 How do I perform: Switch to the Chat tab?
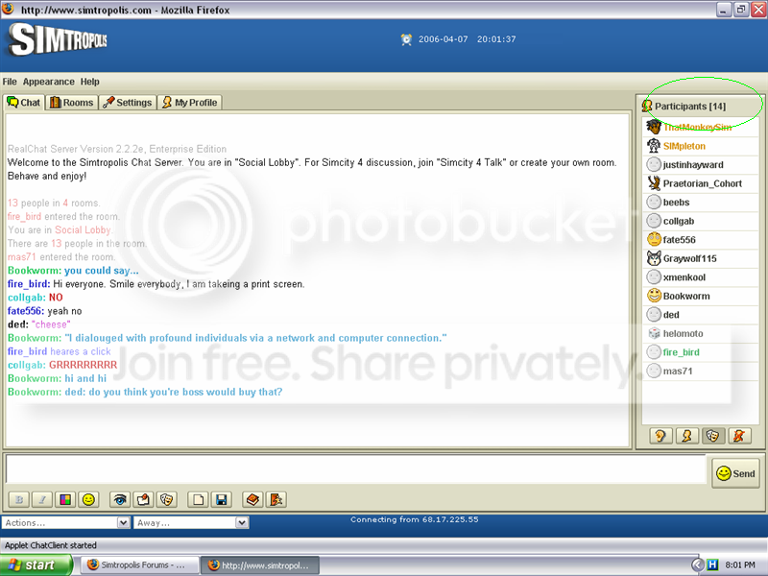pyautogui.click(x=24, y=103)
